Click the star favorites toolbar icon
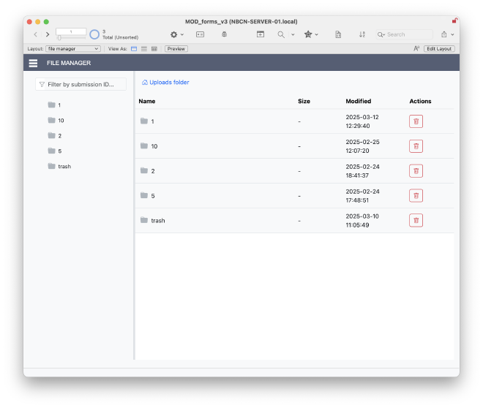The image size is (483, 408). [x=308, y=34]
